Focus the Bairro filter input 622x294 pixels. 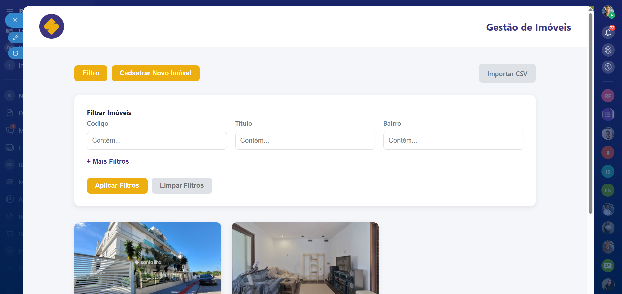453,140
